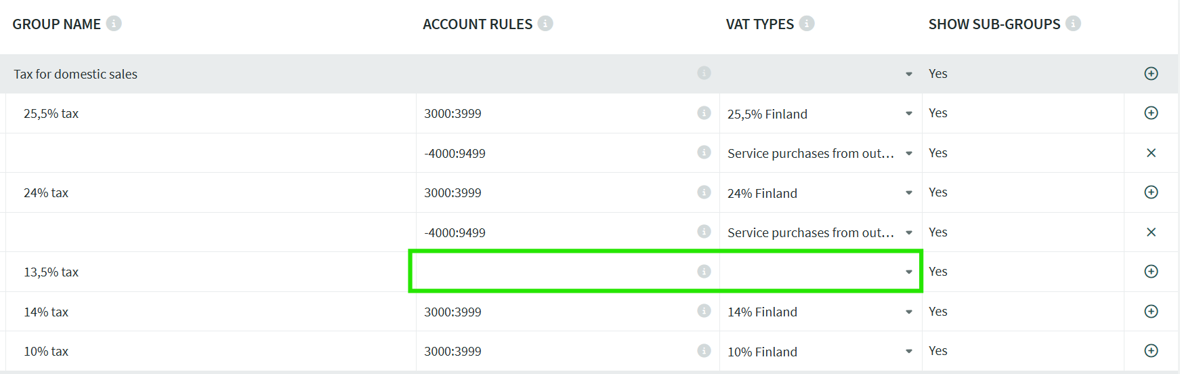Open VAT type dropdown for 24% Finland
This screenshot has width=1180, height=374.
908,193
